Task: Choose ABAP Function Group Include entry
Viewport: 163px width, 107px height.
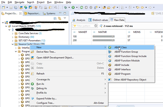Action: click(x=131, y=56)
